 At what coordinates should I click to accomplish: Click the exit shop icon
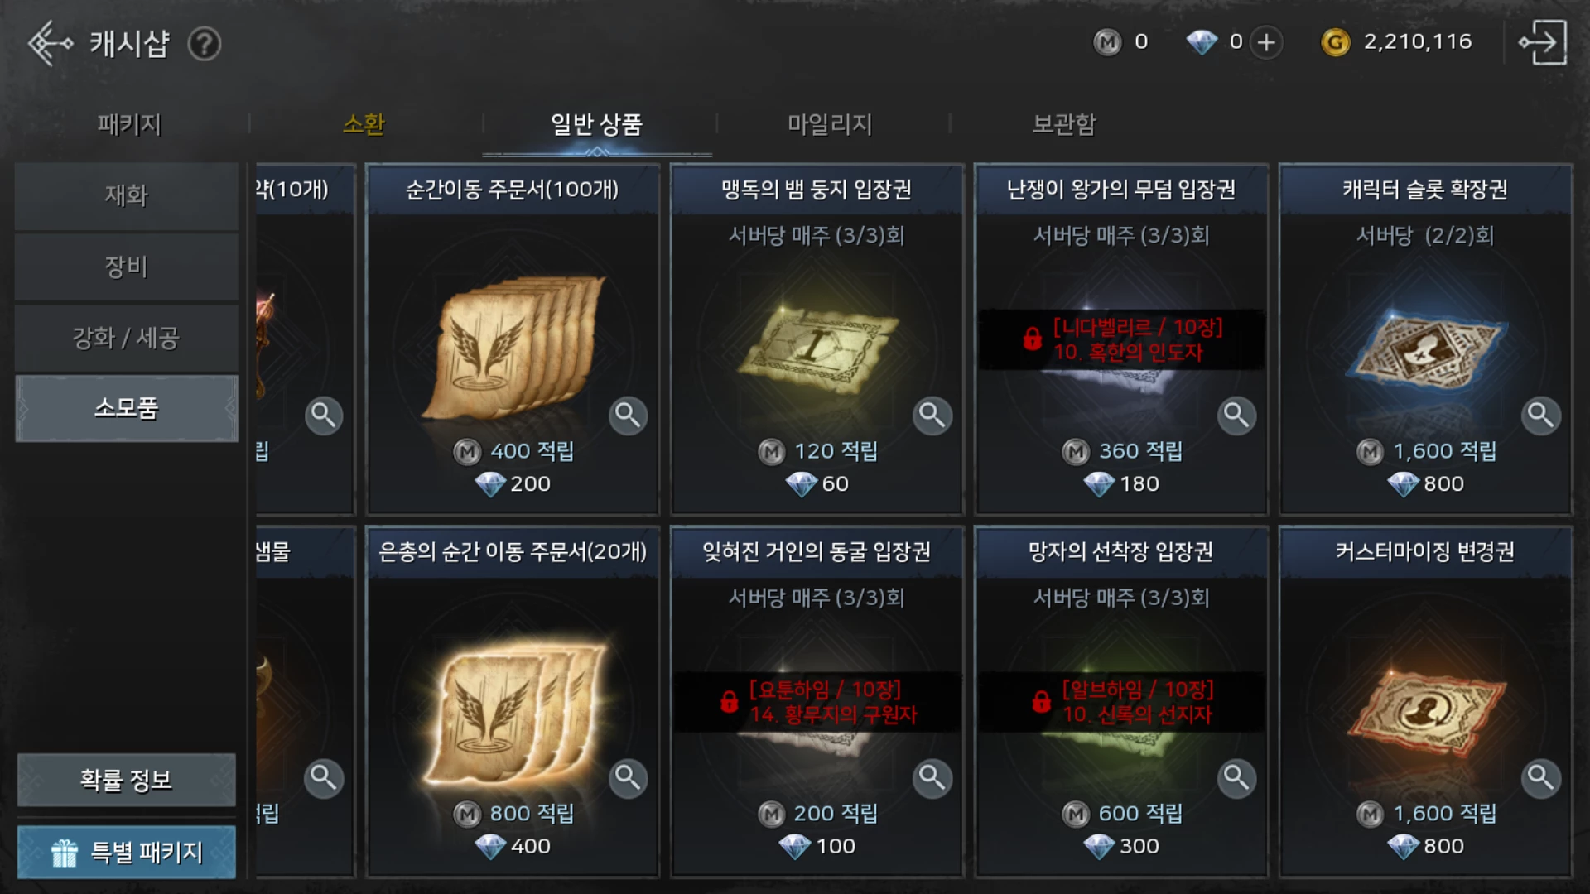point(1542,43)
